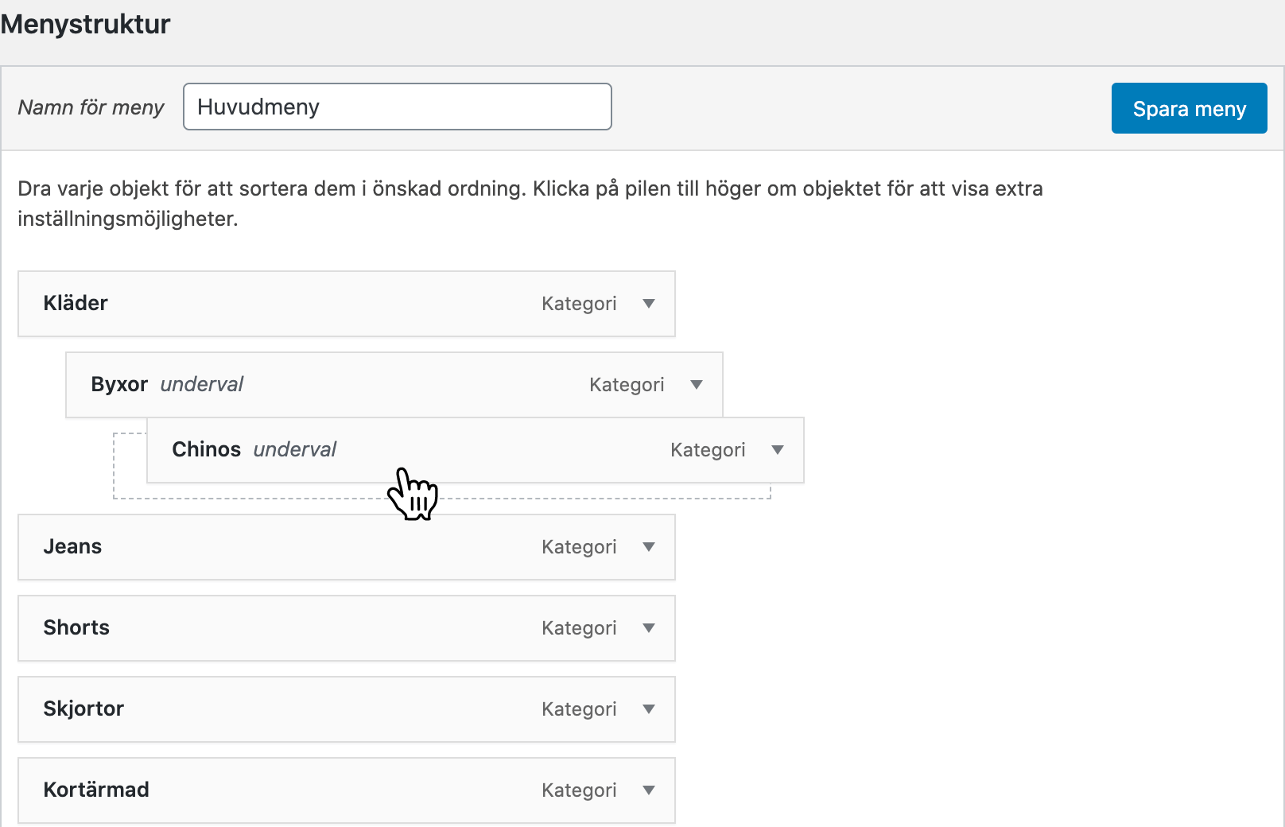Open the Kortärmad item dropdown arrow

[649, 790]
